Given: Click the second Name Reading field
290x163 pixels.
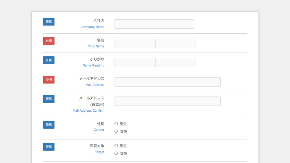Looking at the screenshot, I should (175, 63).
